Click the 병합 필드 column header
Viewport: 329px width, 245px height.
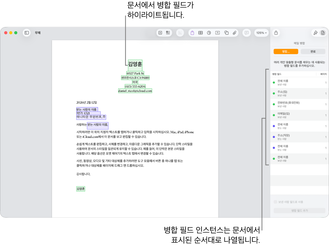277,74
